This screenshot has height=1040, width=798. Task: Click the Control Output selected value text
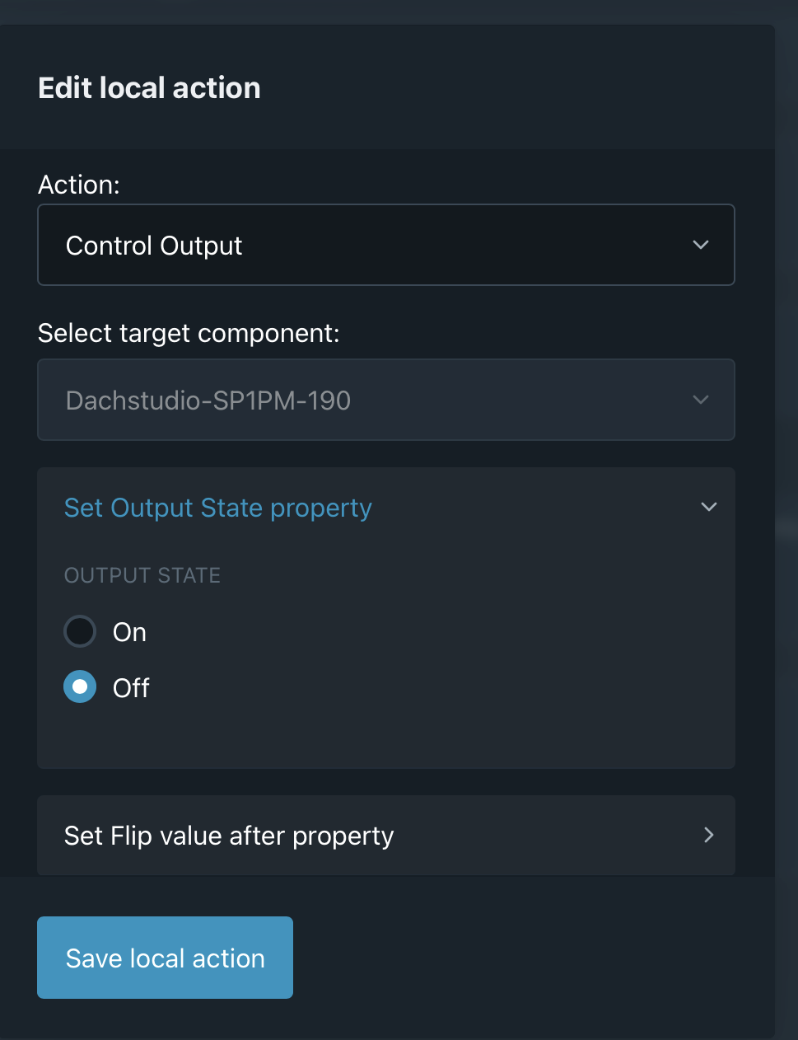pos(154,246)
